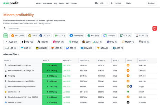Filter by ZEC + ZEN (8)

pos(92,42)
